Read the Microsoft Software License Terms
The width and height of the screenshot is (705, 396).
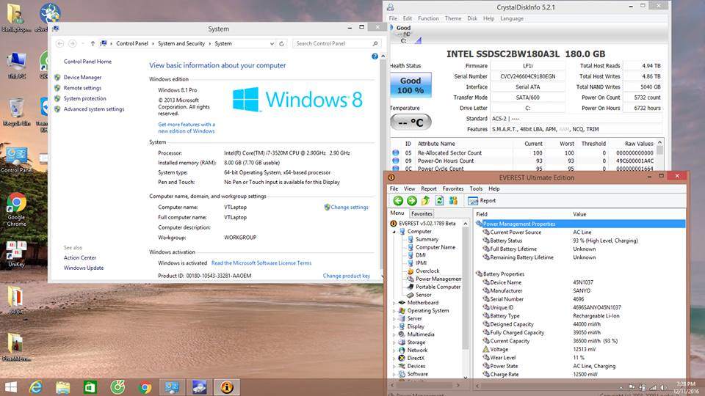(261, 263)
